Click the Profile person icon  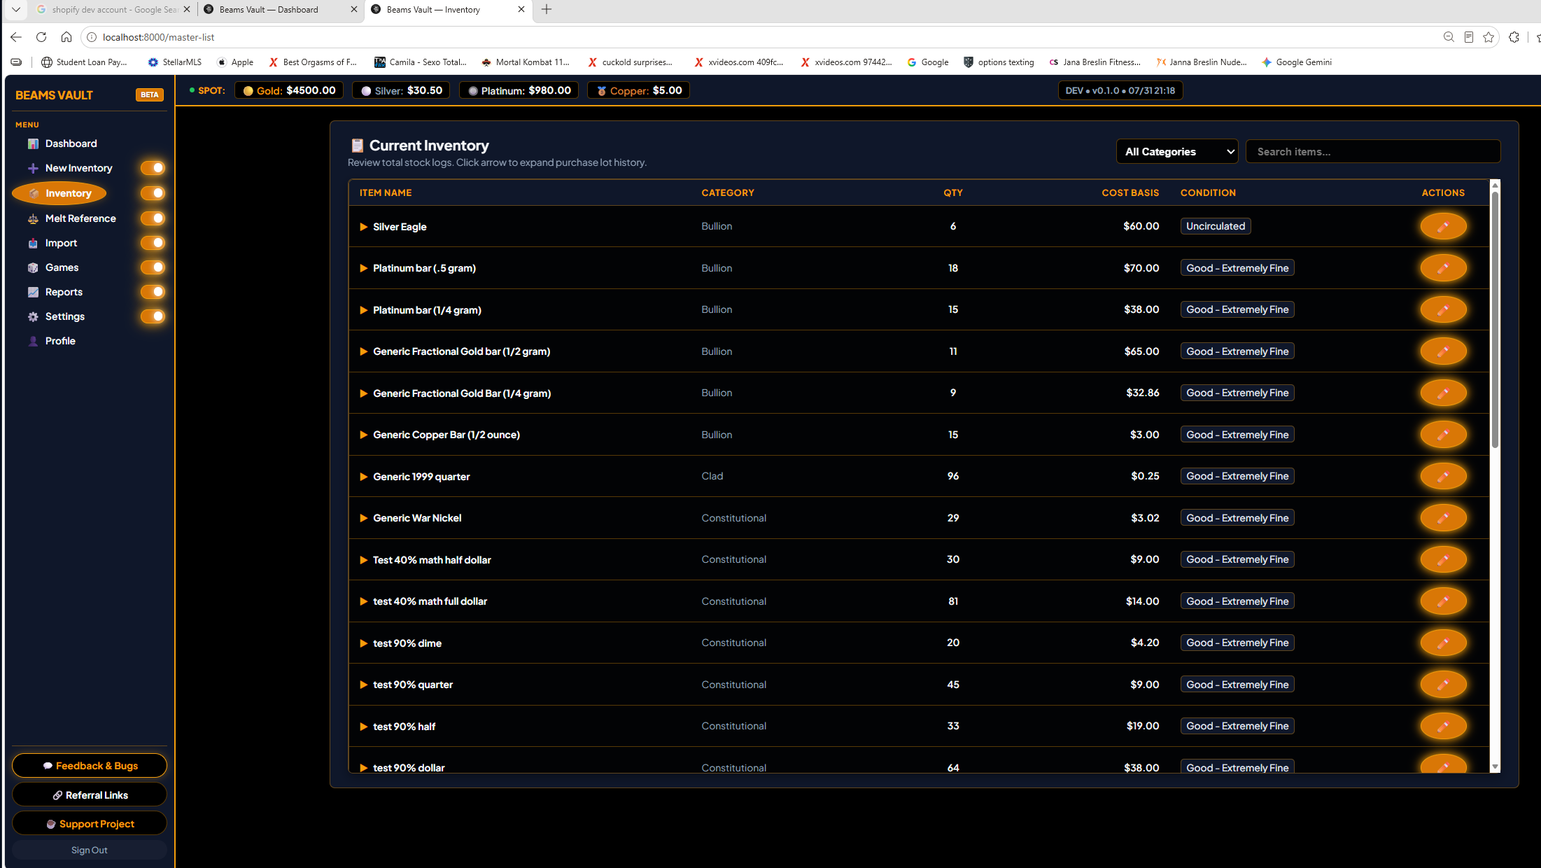(x=33, y=341)
